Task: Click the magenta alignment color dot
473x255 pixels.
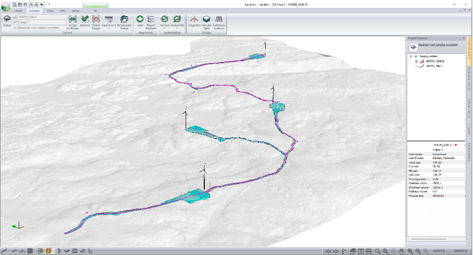Action: pos(456,145)
